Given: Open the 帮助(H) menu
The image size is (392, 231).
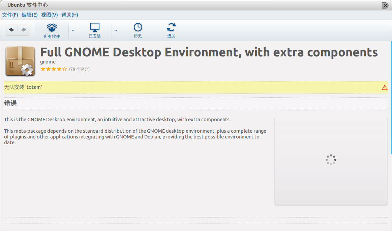Looking at the screenshot, I should [x=70, y=15].
